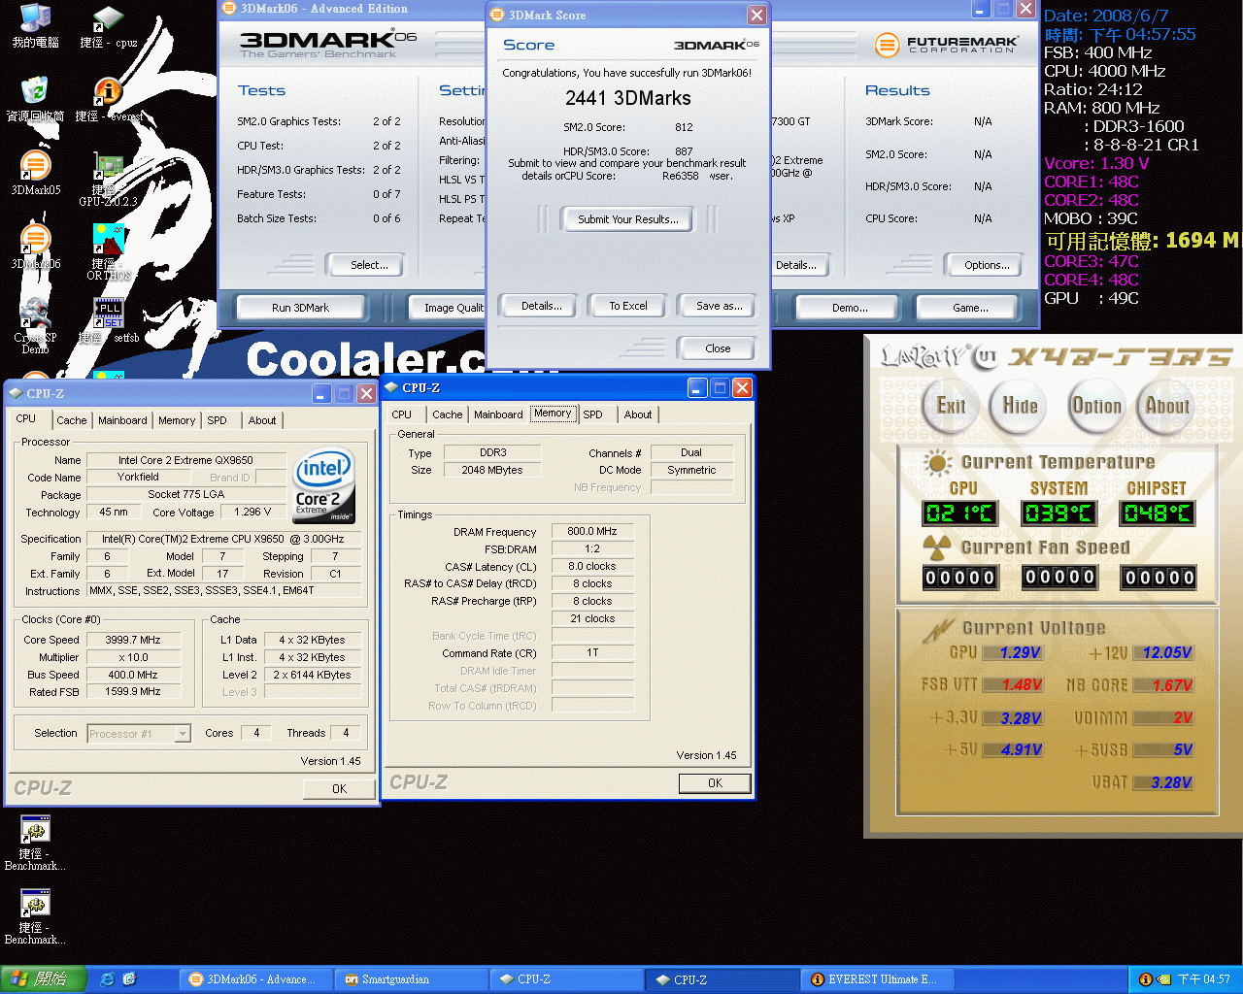Click the Game... button in 3DMark06
Viewport: 1243px width, 994px height.
point(970,308)
